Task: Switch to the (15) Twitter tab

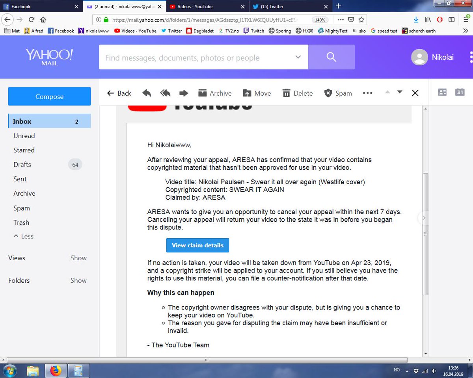Action: pos(290,6)
